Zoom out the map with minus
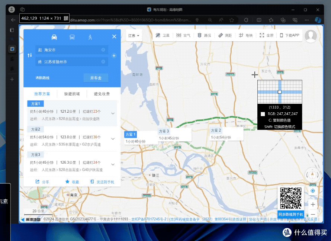Image resolution: width=331 pixels, height=241 pixels. click(313, 214)
